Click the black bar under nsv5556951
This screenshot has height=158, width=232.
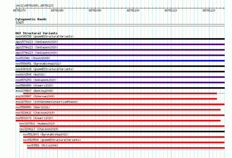point(120,66)
